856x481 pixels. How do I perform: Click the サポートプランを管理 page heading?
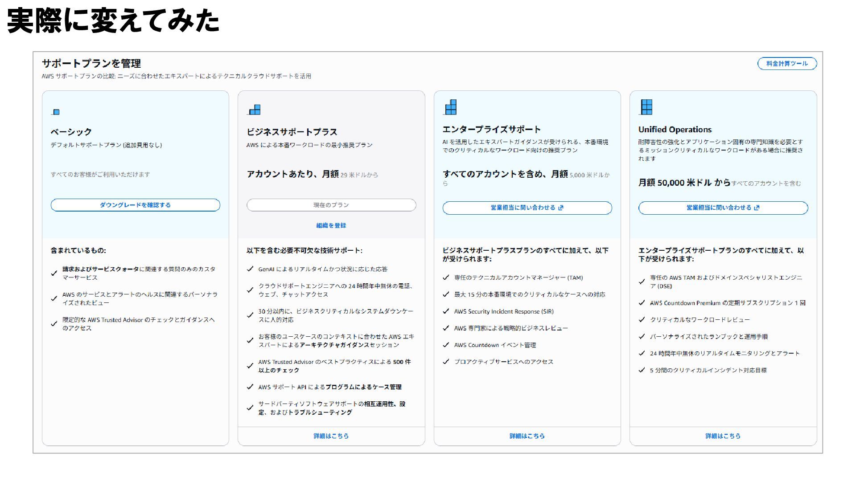91,64
